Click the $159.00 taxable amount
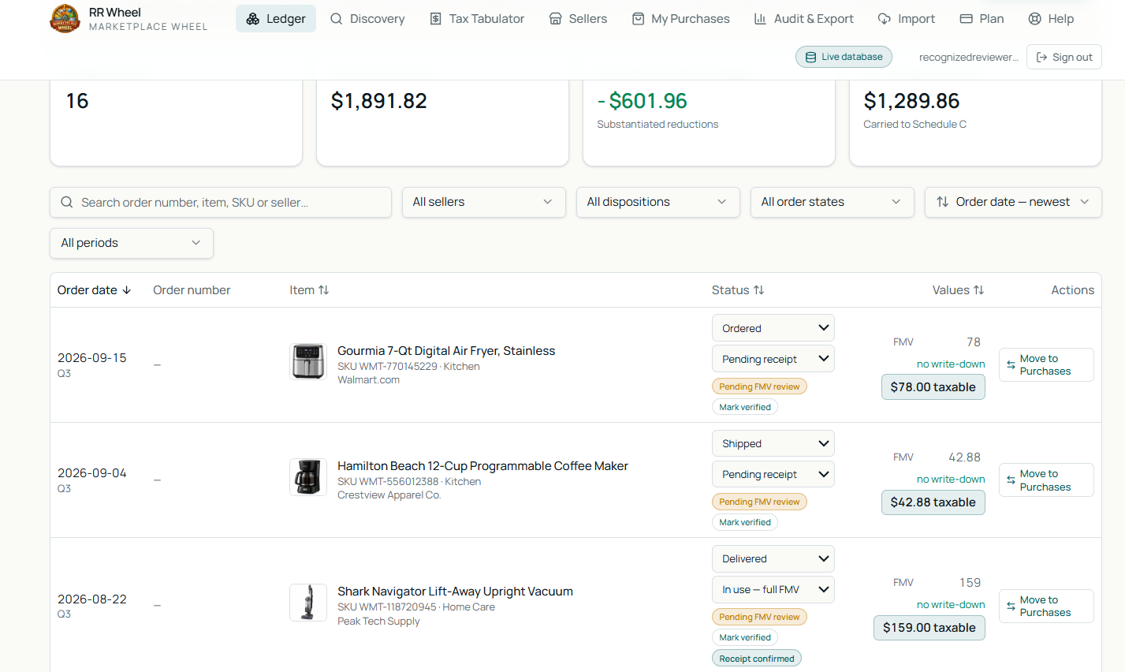 pos(929,627)
